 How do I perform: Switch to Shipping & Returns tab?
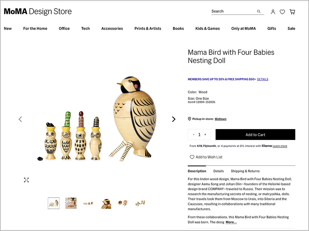tap(245, 171)
